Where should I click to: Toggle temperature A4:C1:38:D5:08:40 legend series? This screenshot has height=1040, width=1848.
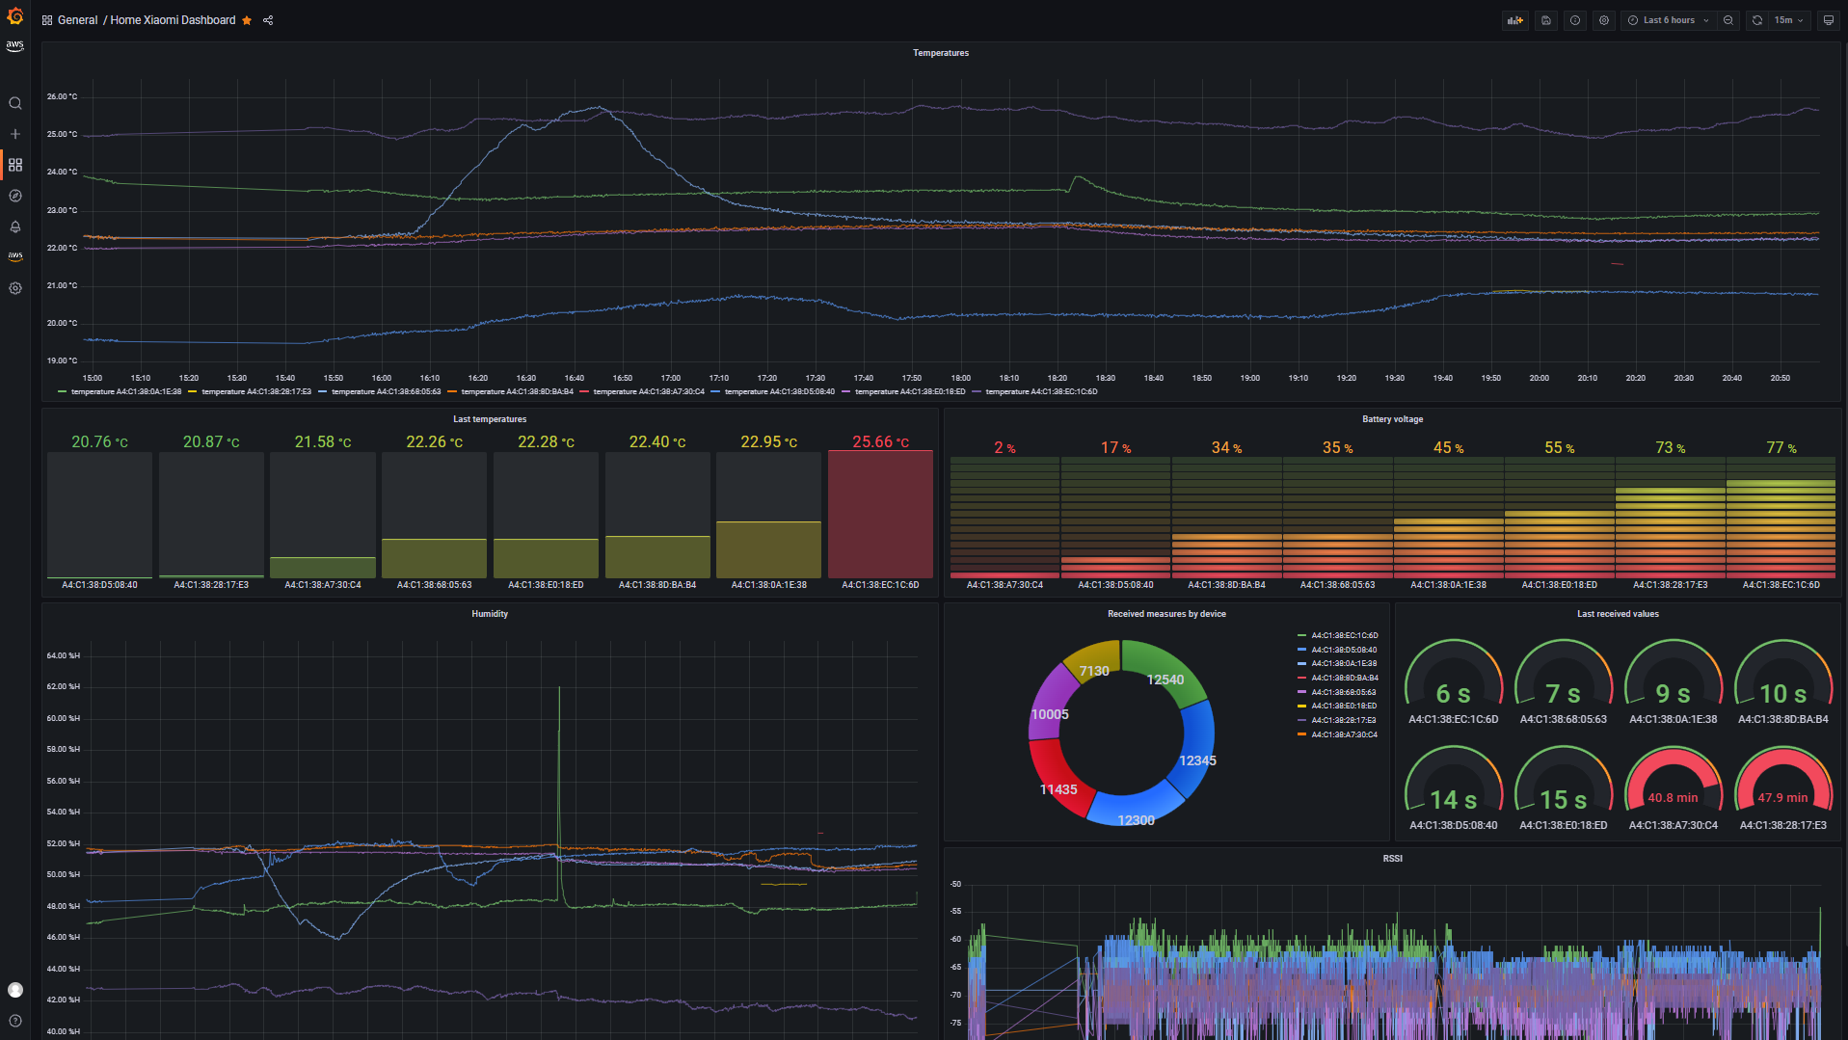tap(780, 392)
